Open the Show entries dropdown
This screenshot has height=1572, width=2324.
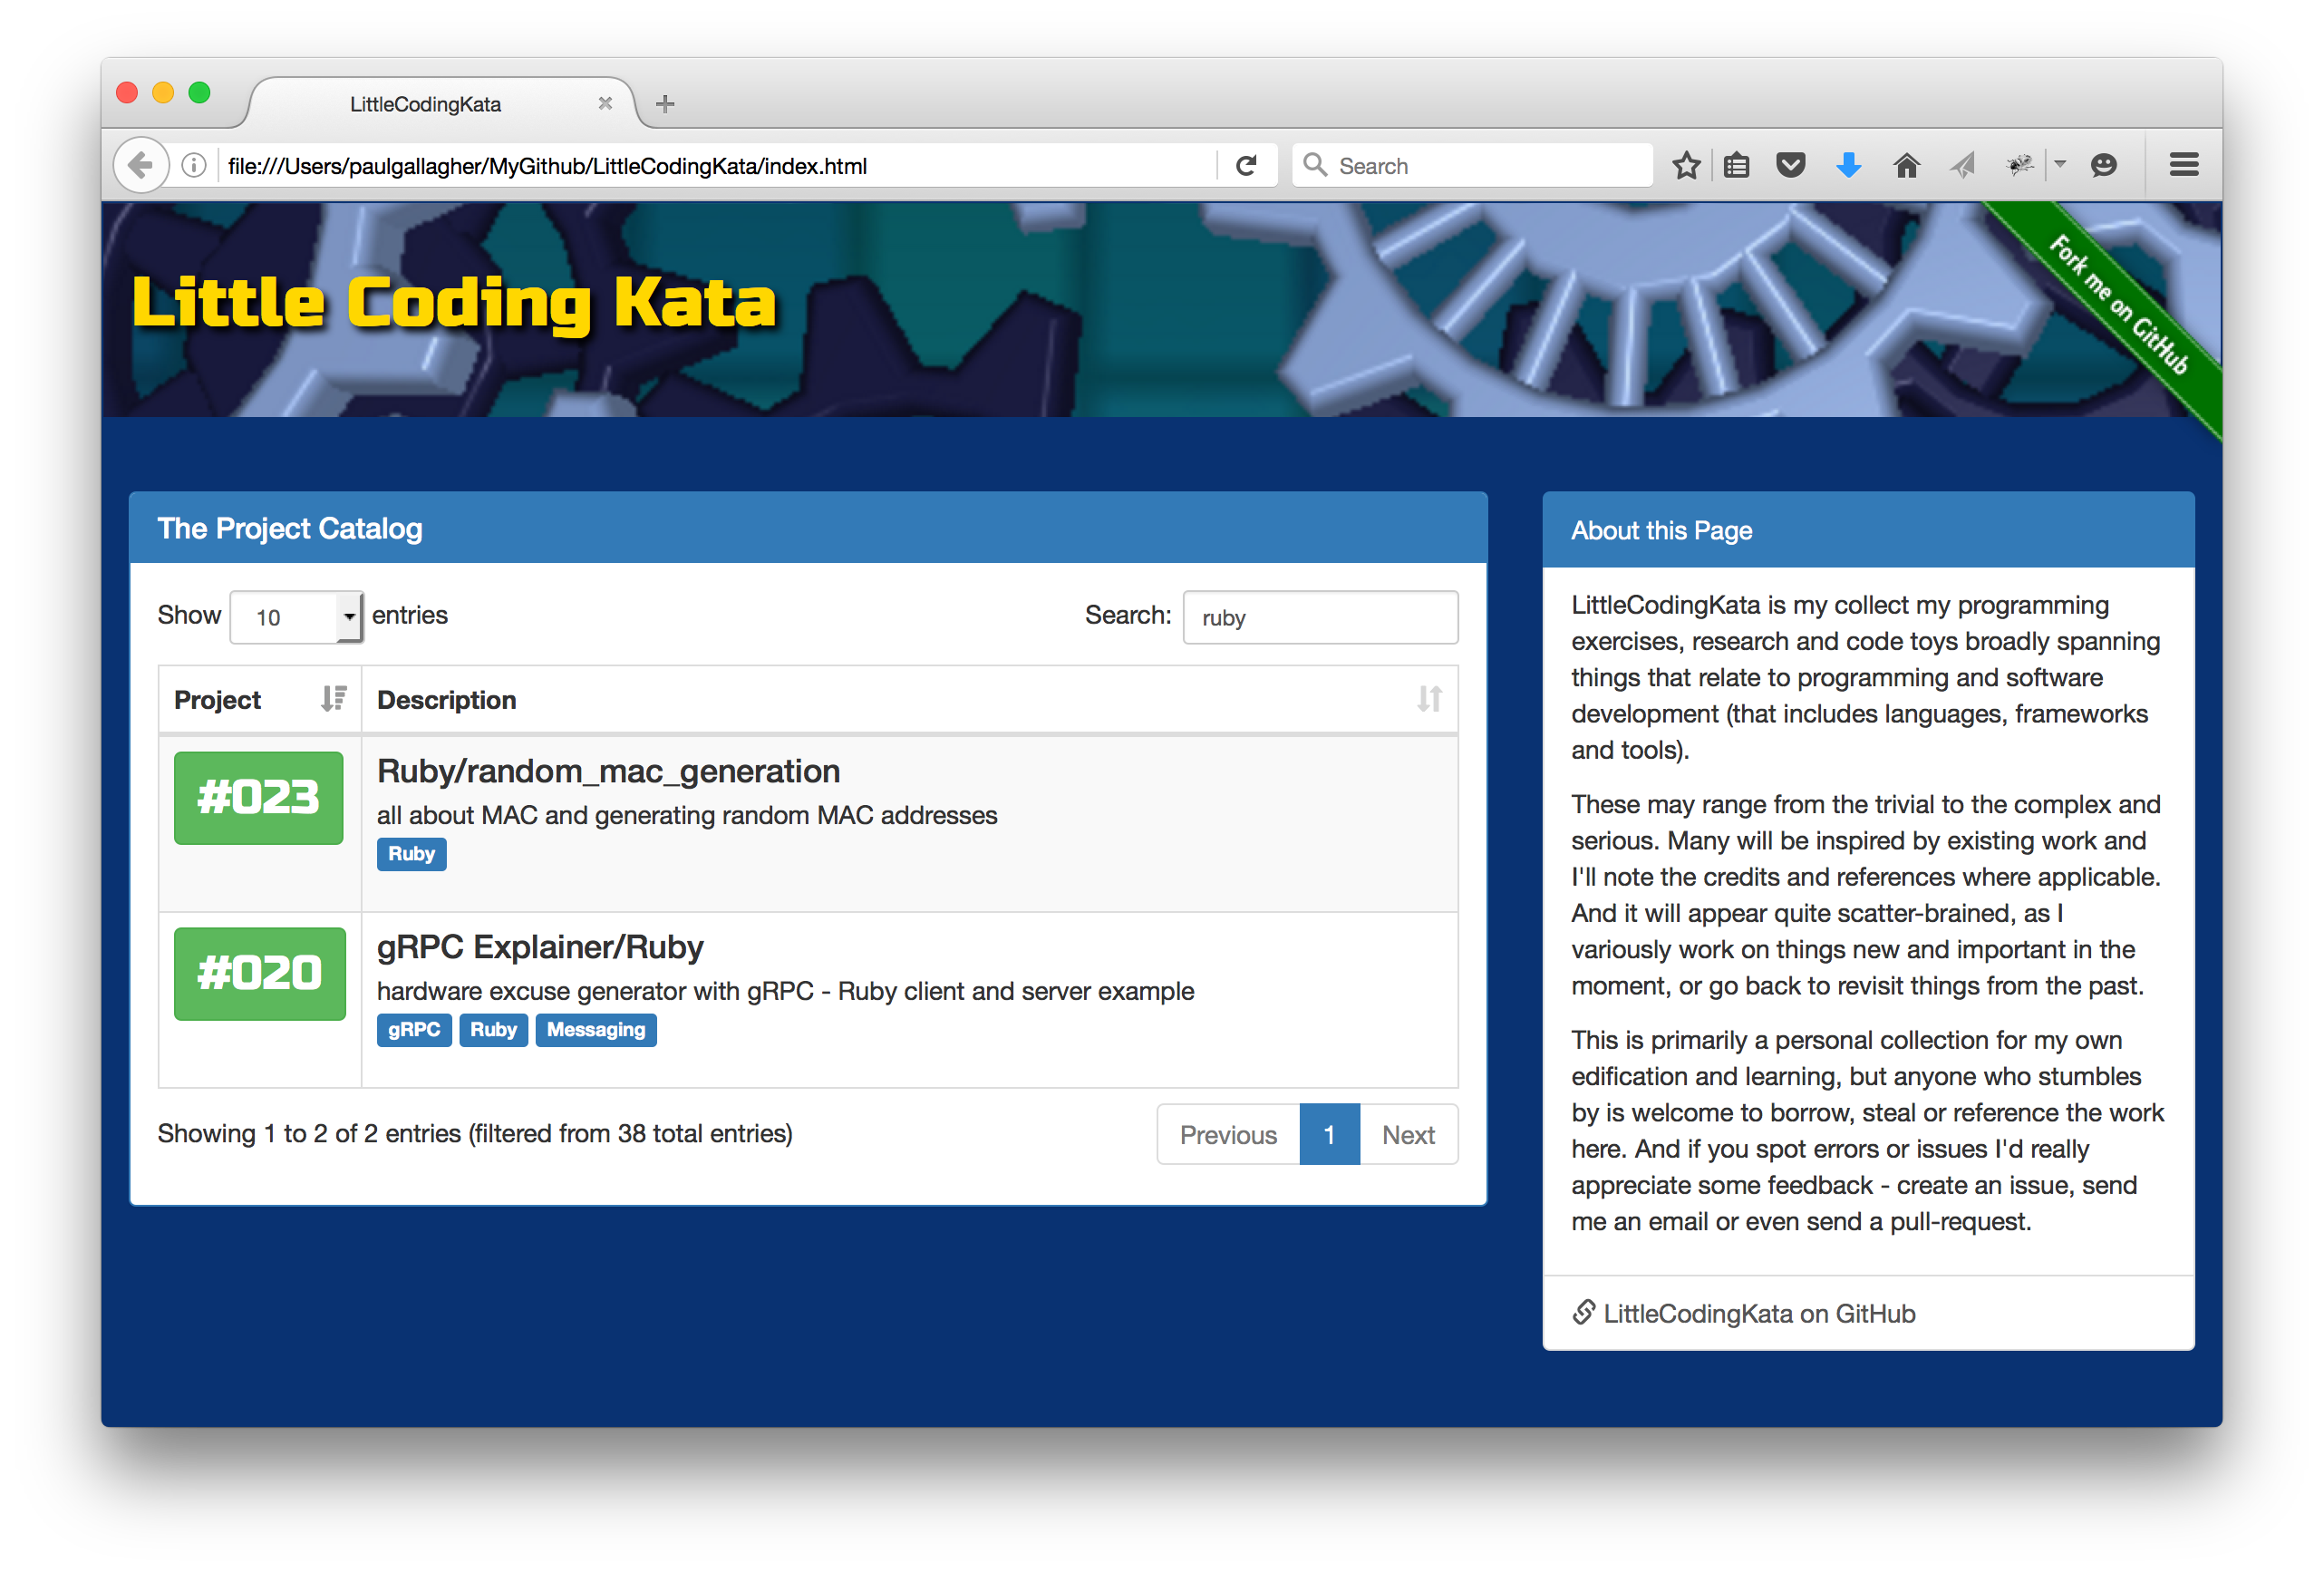tap(296, 617)
